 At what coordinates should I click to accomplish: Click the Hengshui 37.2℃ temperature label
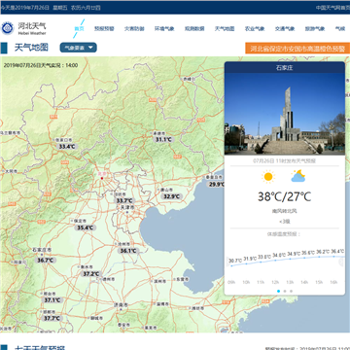pyautogui.click(x=90, y=274)
